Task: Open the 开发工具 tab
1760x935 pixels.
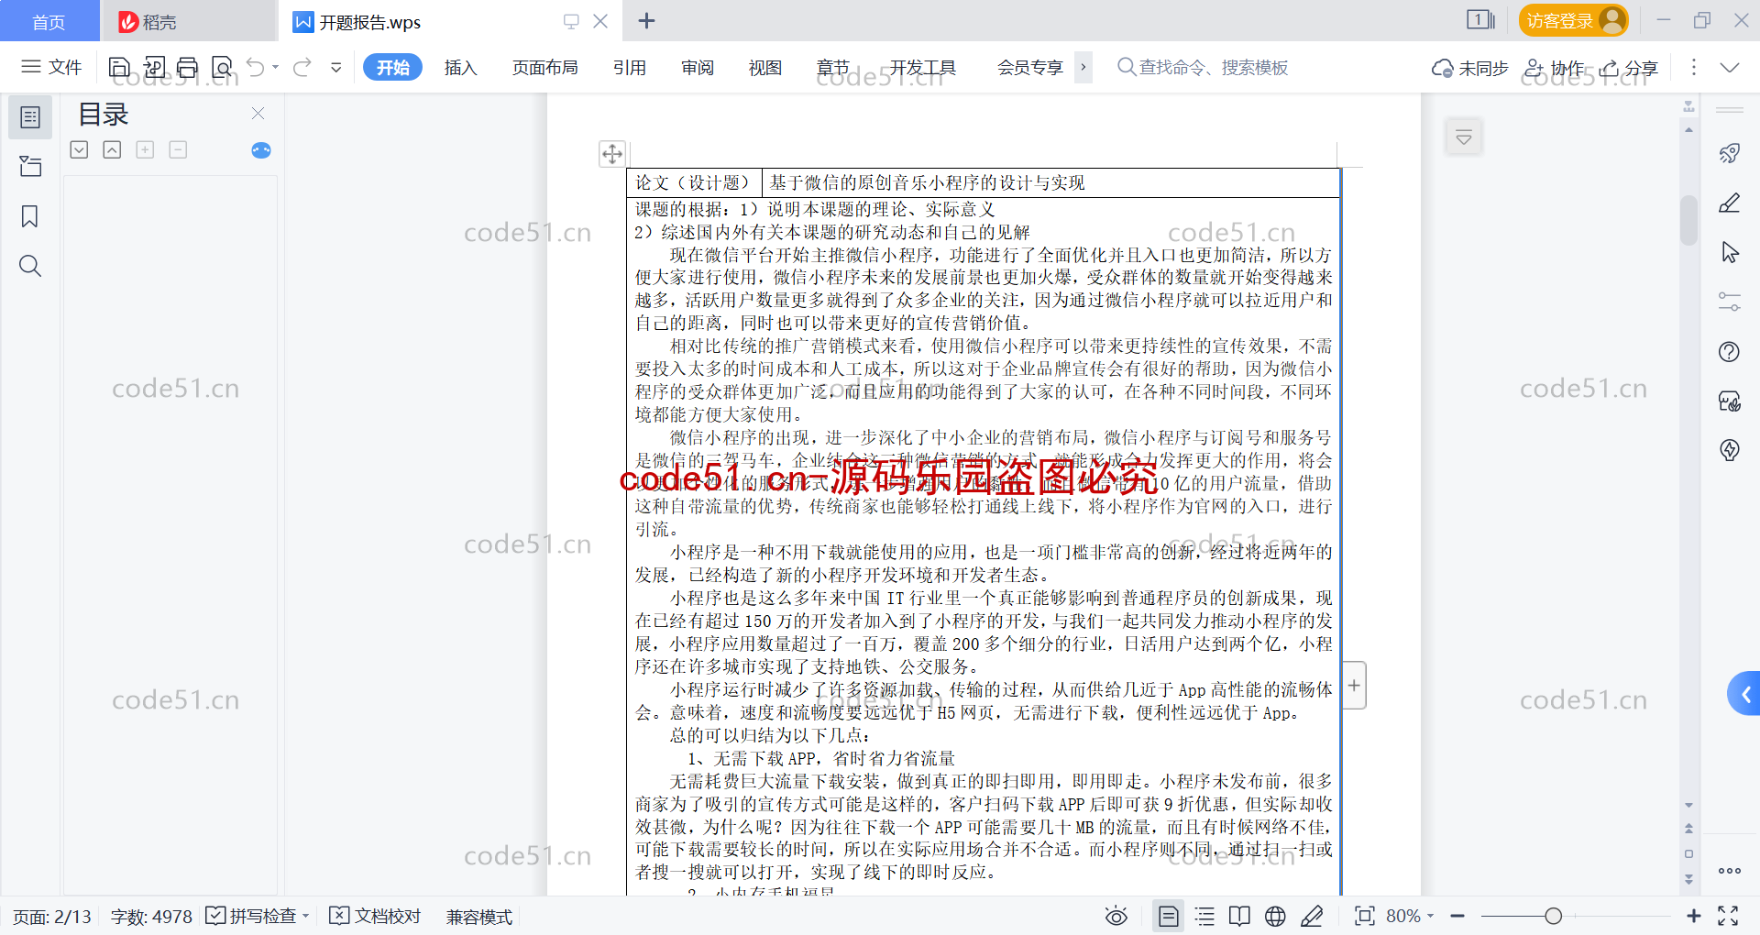Action: pos(922,67)
